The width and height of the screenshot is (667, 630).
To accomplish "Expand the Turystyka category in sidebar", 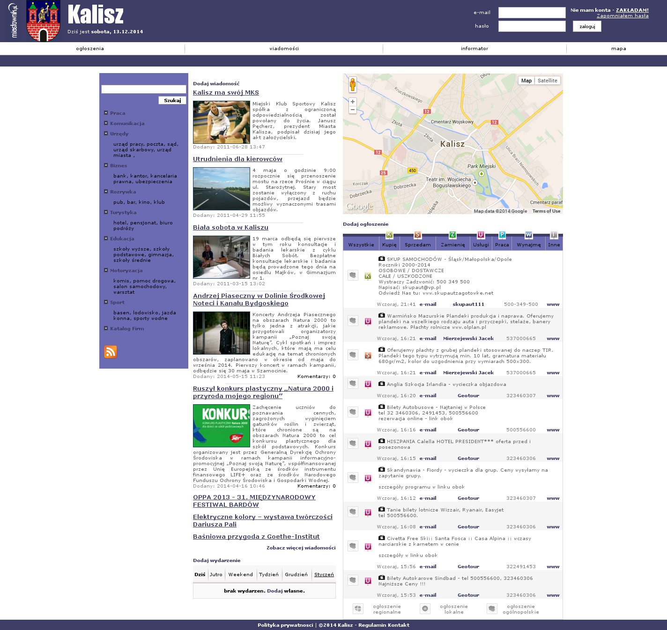I will (x=106, y=212).
